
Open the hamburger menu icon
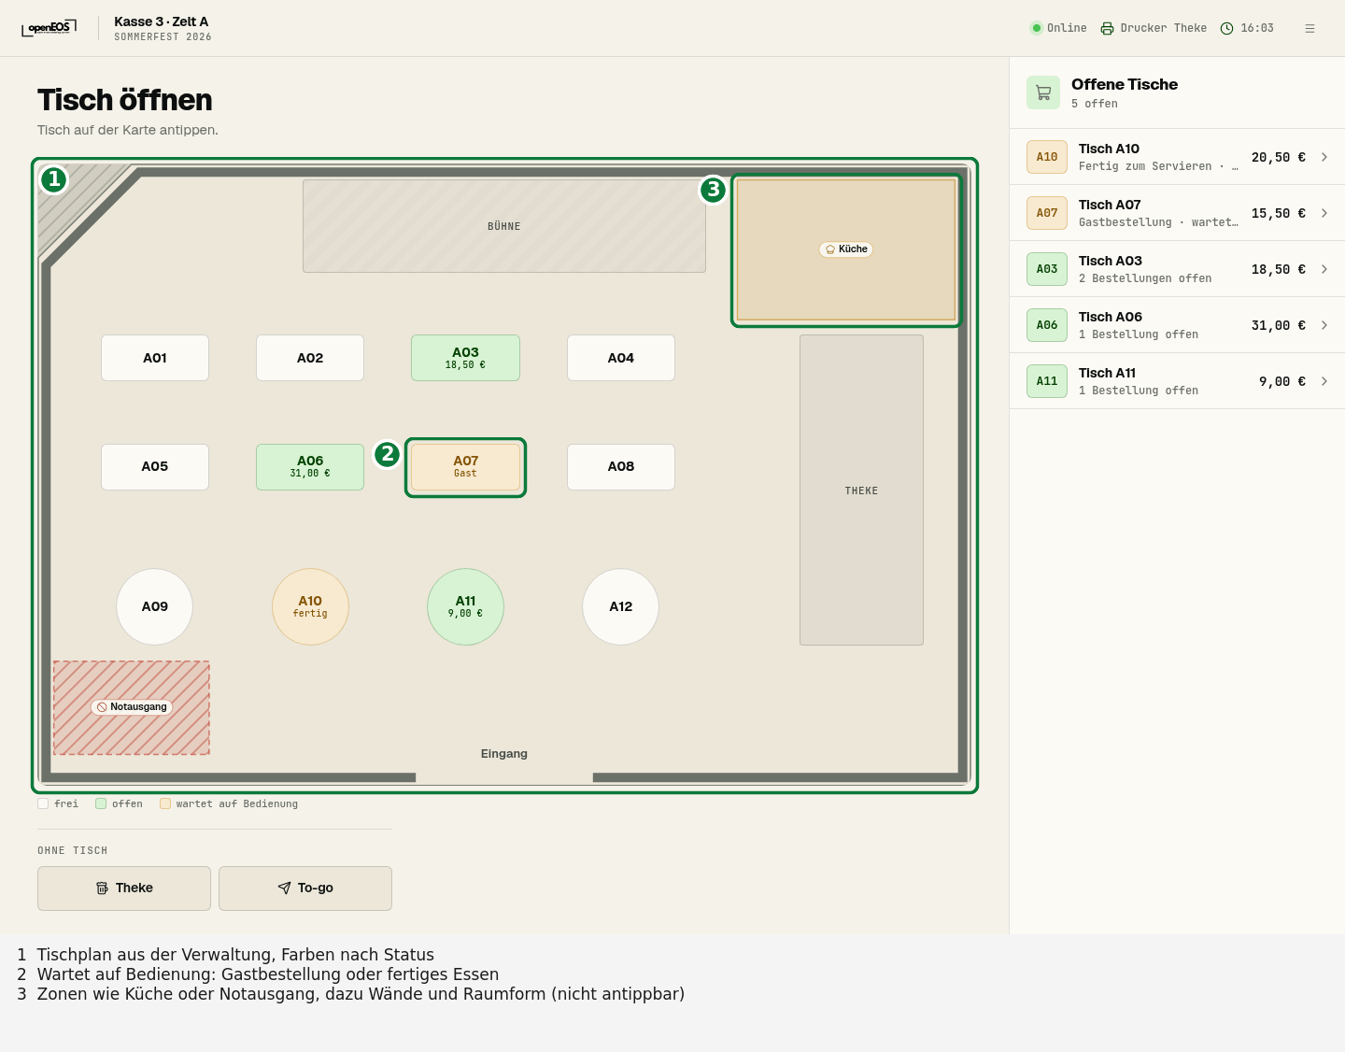click(x=1310, y=28)
